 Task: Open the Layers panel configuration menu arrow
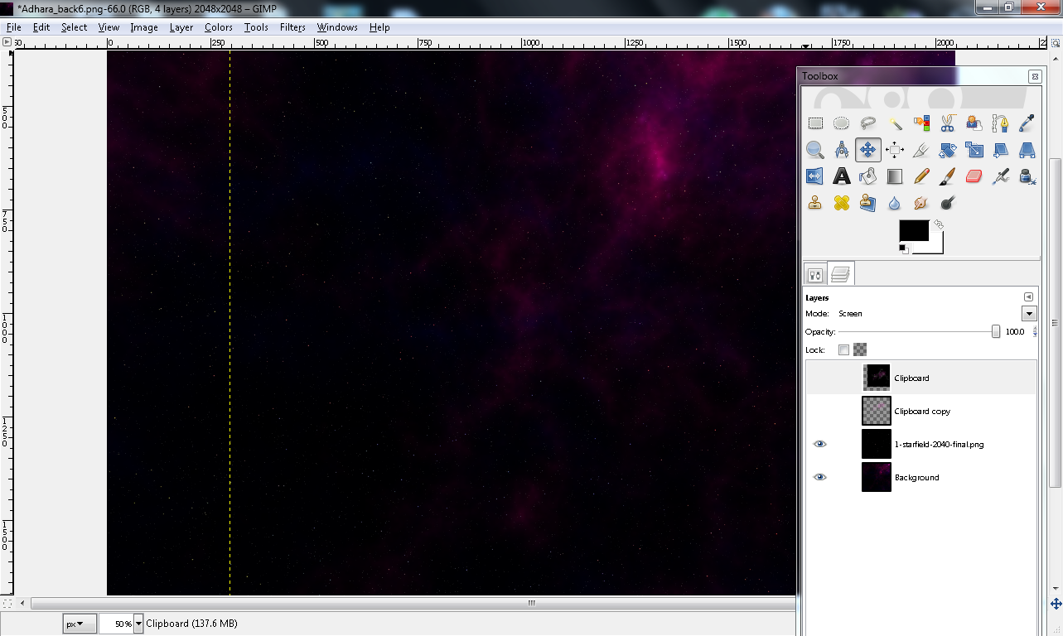(1028, 297)
